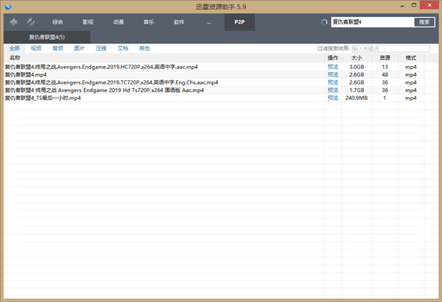442x302 pixels.
Task: Click the 操作 column header
Action: point(333,58)
